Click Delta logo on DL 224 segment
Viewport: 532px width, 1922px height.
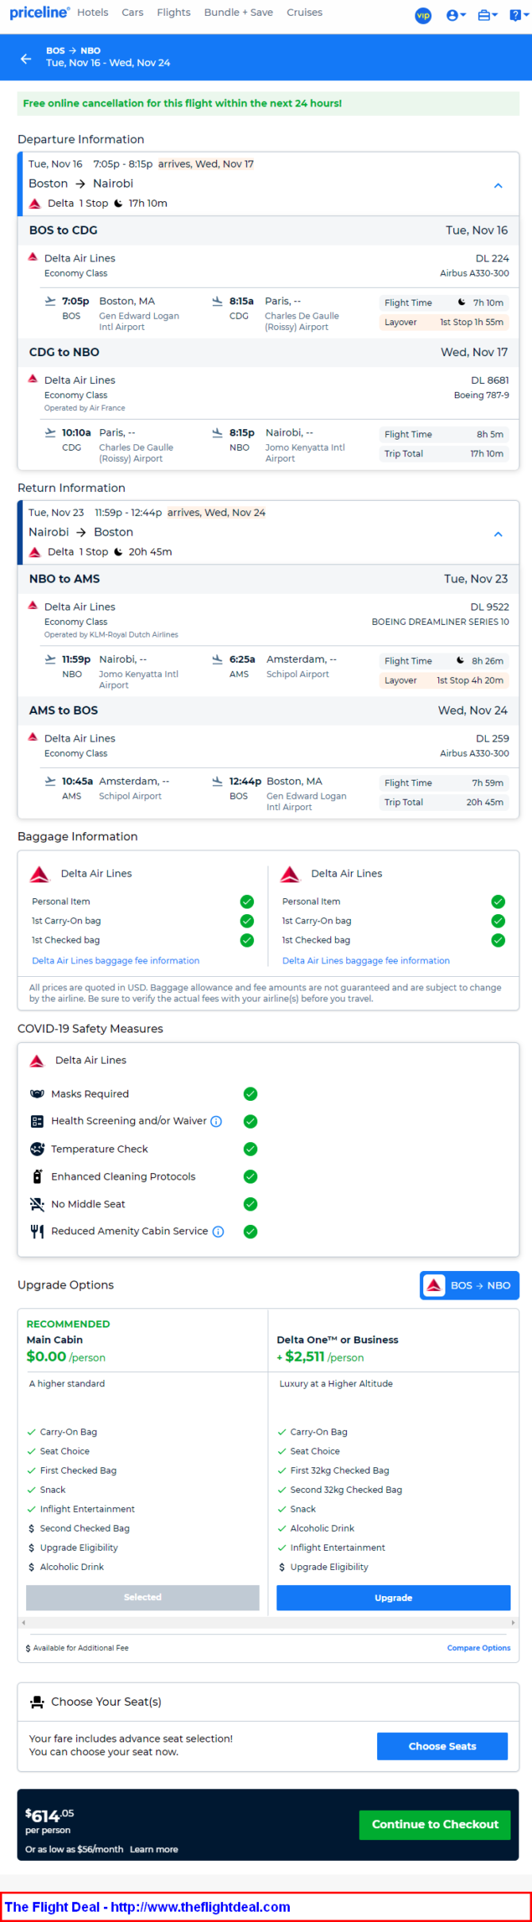pos(33,257)
